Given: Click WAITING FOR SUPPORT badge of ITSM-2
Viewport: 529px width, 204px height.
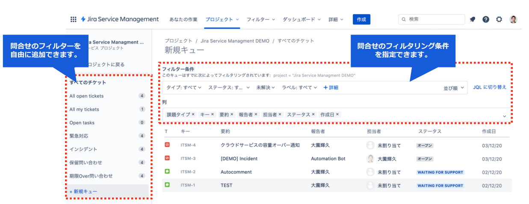Looking at the screenshot, I should (440, 172).
